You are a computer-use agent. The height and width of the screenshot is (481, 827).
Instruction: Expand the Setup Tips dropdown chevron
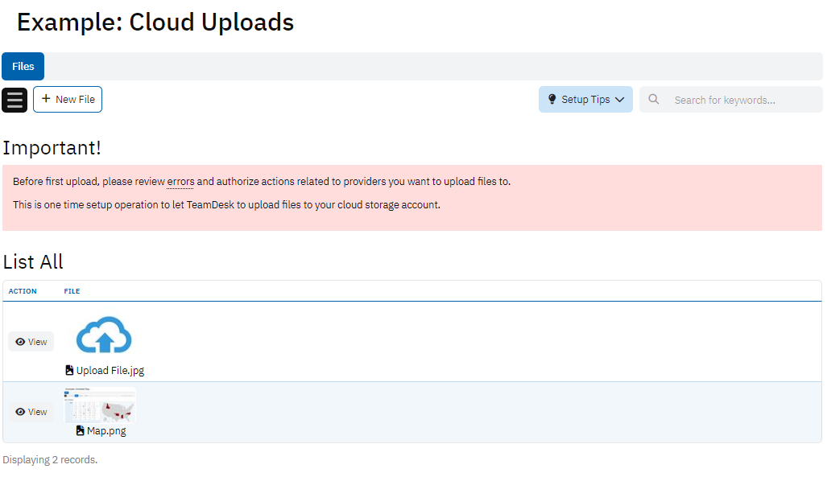[619, 100]
